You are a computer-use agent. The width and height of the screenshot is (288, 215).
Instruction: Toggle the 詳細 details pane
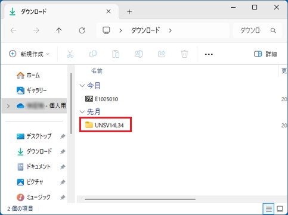[x=265, y=54]
